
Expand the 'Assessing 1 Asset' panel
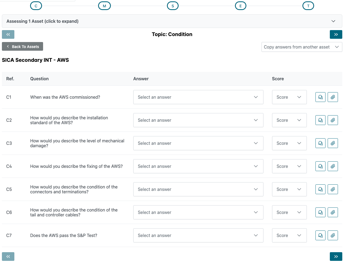tap(172, 21)
